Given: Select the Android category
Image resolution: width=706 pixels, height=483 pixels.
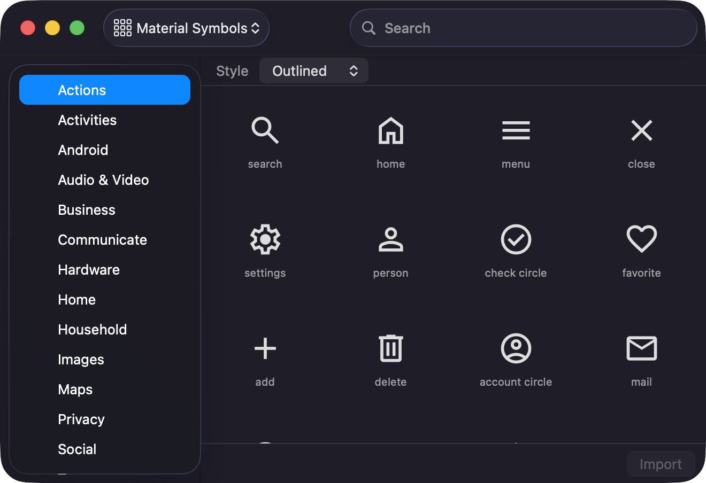Looking at the screenshot, I should [x=105, y=150].
